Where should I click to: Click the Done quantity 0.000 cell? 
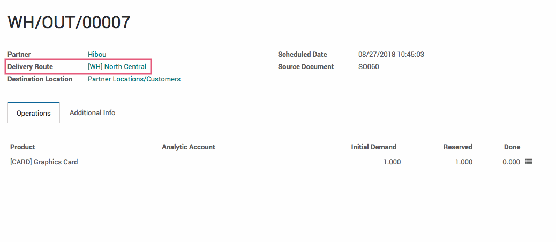[512, 162]
